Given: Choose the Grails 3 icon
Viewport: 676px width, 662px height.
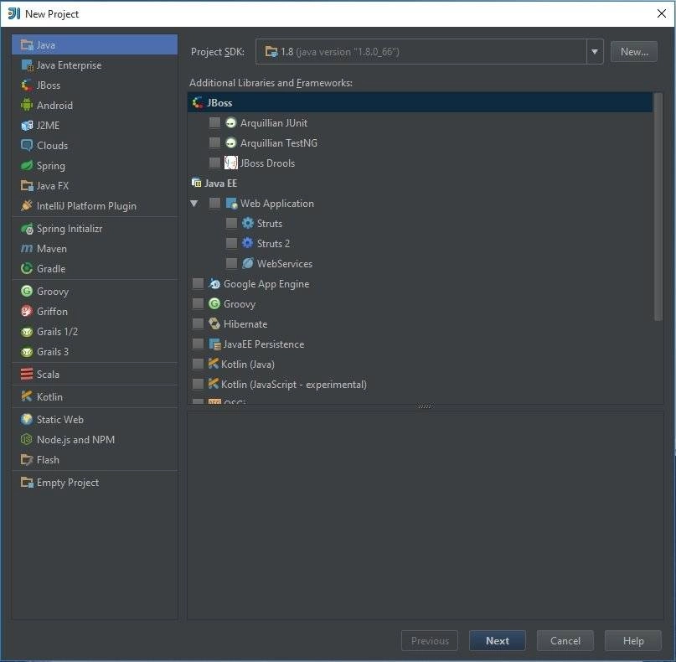Looking at the screenshot, I should pos(27,352).
